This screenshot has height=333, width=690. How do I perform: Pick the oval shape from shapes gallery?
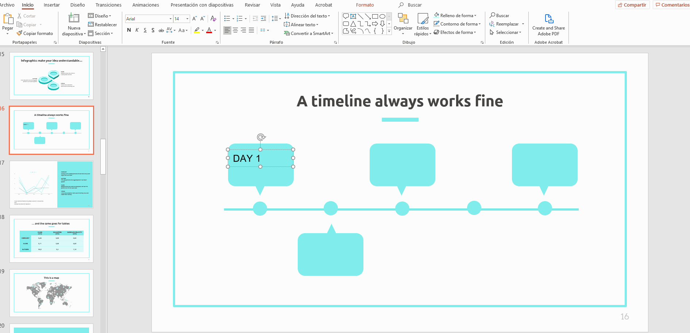(382, 16)
